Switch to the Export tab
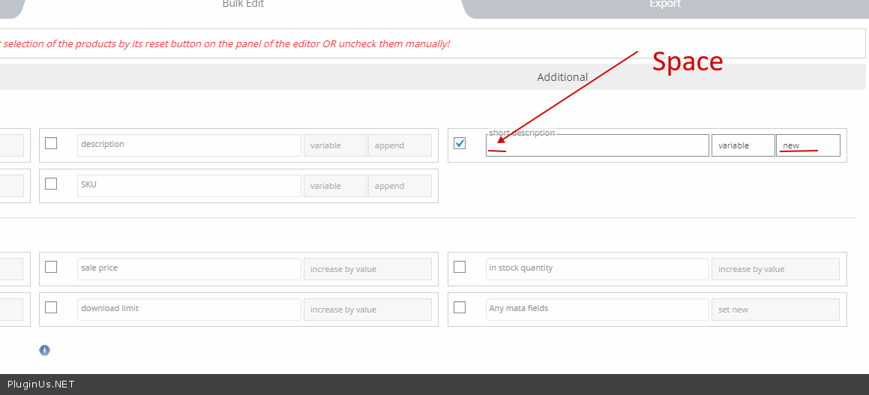869x395 pixels. tap(665, 4)
